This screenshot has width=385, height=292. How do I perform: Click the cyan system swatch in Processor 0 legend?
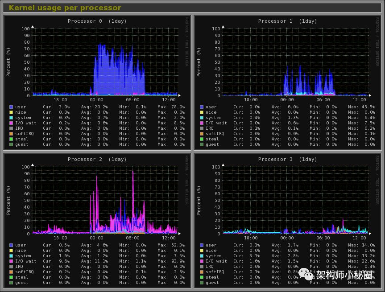tap(11, 118)
